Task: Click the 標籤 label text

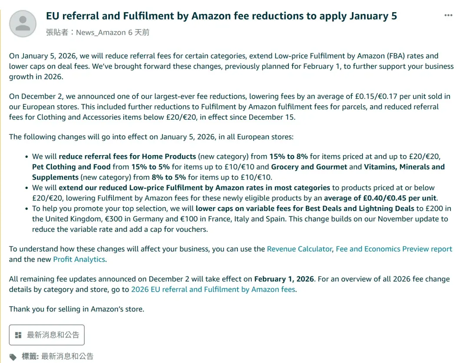Action: click(x=30, y=356)
